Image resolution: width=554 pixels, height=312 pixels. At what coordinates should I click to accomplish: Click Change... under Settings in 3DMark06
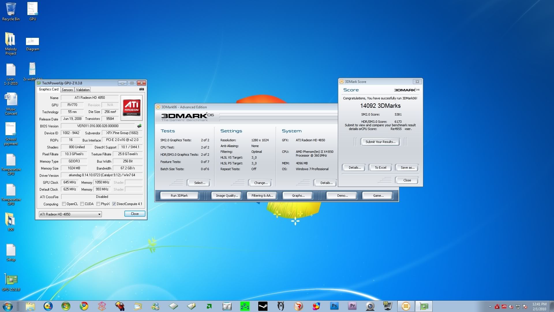[x=261, y=183]
